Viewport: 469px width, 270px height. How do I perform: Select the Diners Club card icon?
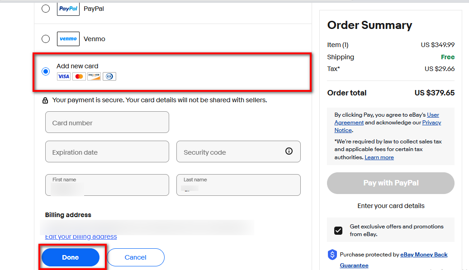pyautogui.click(x=109, y=76)
